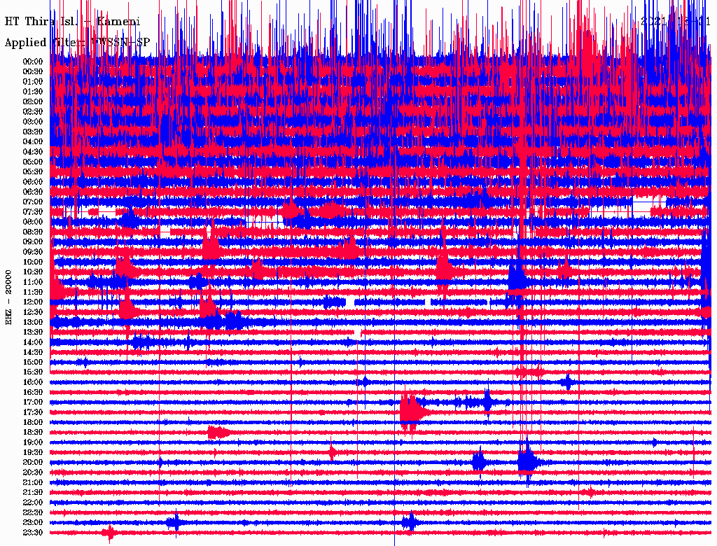Choose the 08:30 time label

[x=33, y=232]
